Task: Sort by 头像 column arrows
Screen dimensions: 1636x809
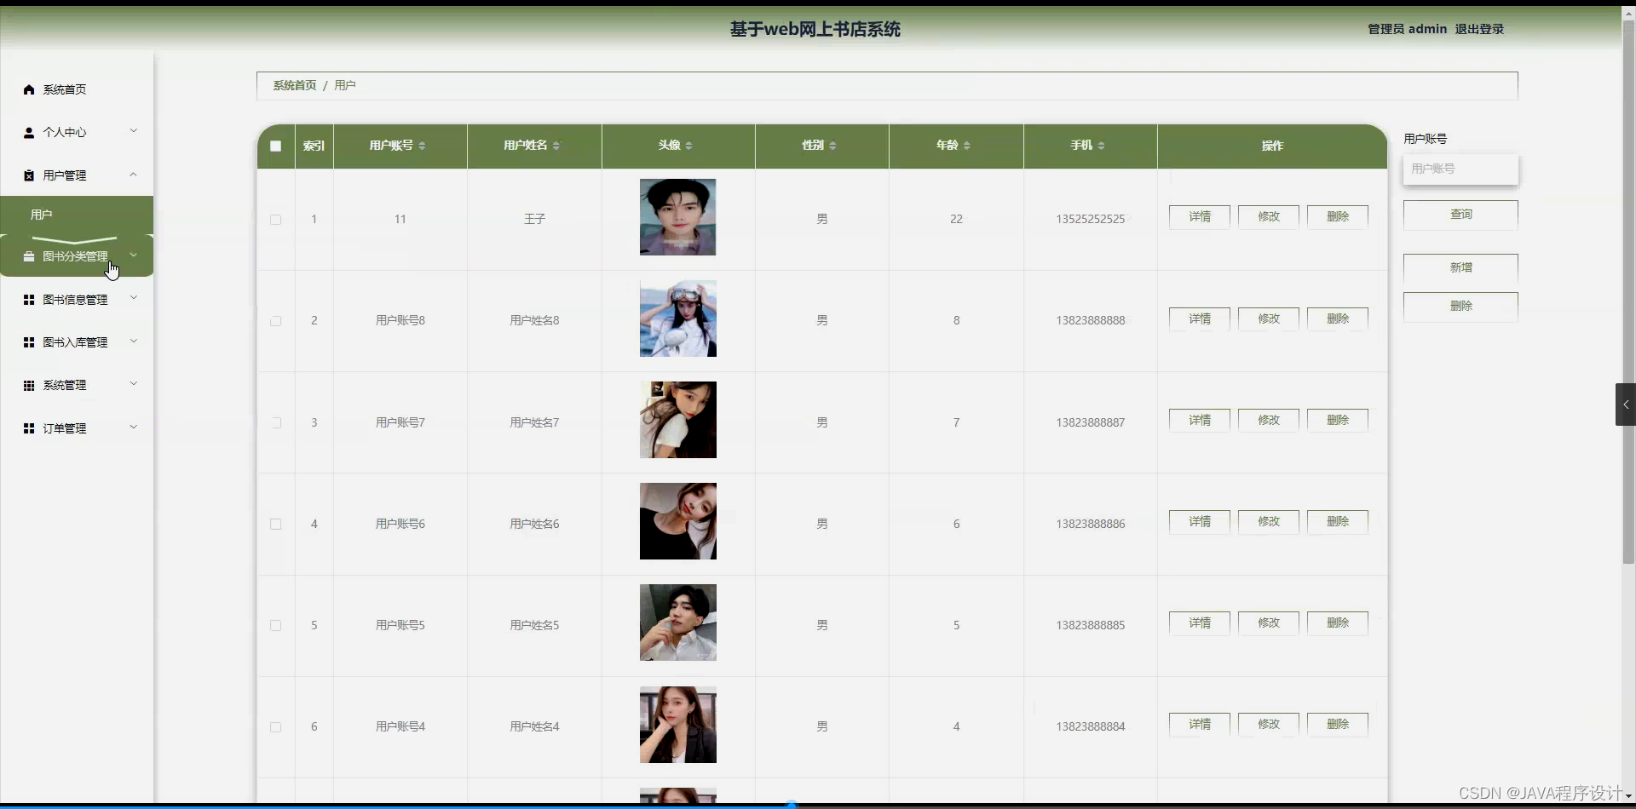Action: coord(688,146)
